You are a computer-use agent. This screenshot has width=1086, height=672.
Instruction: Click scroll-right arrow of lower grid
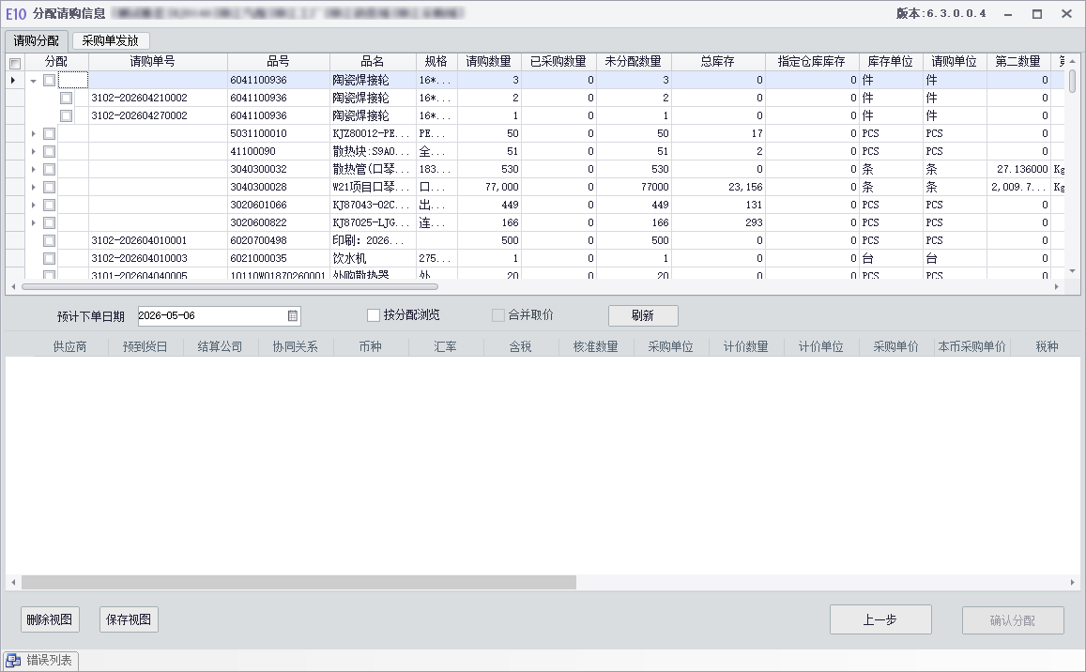pos(1072,583)
